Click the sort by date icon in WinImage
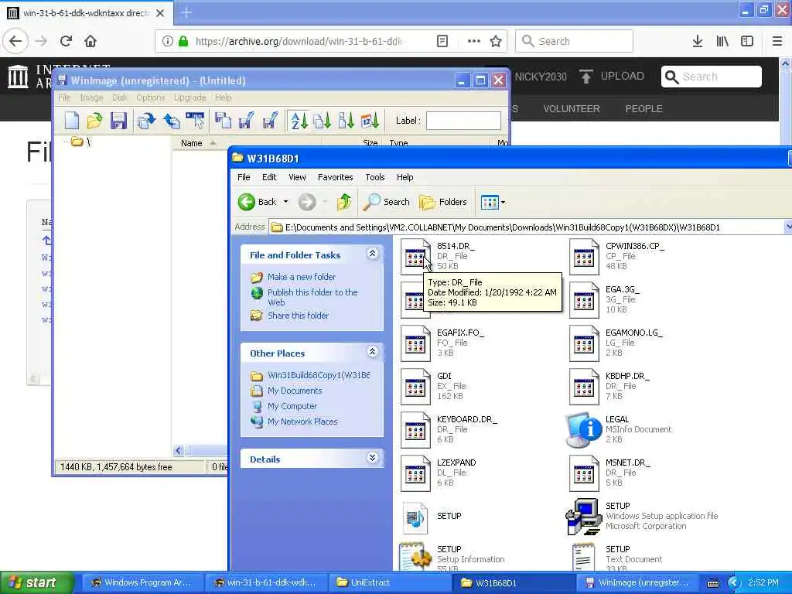Image resolution: width=792 pixels, height=594 pixels. click(x=370, y=121)
